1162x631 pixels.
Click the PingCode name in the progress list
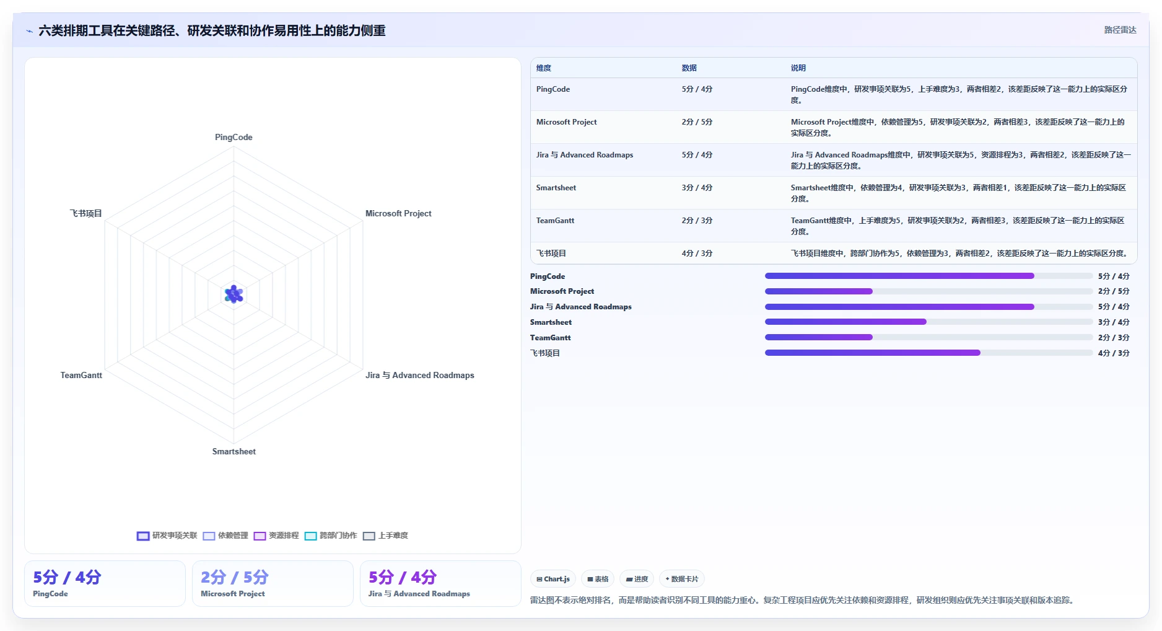click(x=548, y=276)
